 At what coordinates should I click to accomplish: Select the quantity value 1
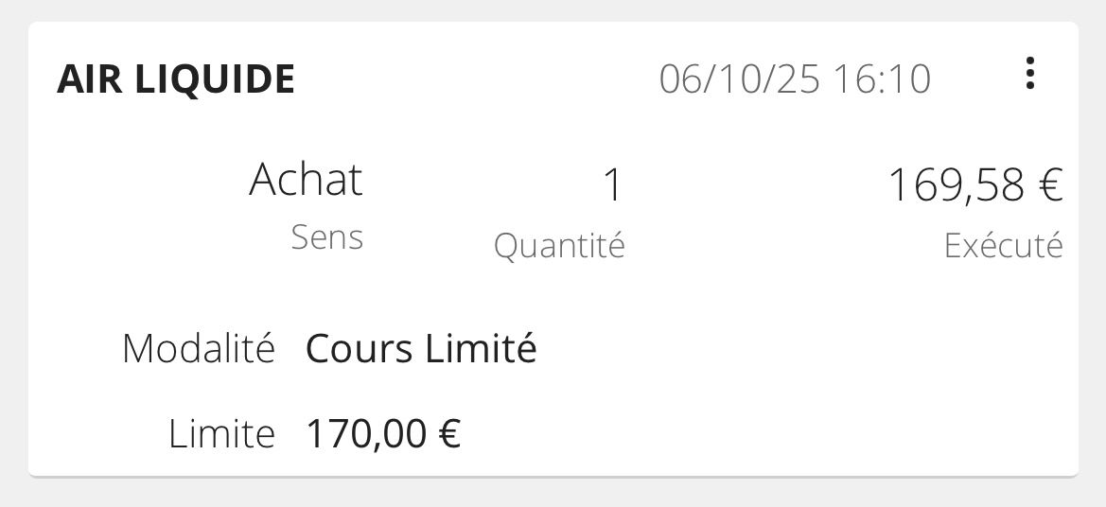tap(612, 185)
